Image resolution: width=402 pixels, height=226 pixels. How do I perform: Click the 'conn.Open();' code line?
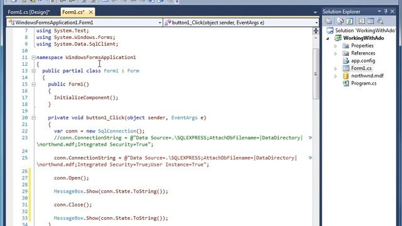point(71,178)
